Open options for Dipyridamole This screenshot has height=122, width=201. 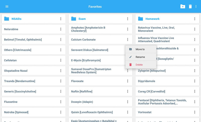coord(194,81)
